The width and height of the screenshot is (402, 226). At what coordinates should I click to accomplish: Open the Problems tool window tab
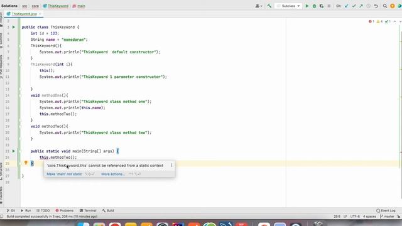pos(64,210)
